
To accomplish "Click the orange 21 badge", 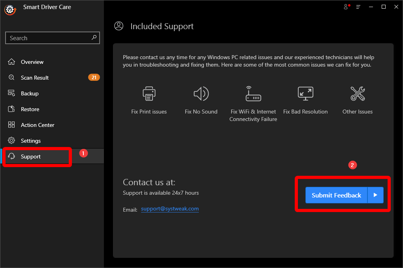I will pyautogui.click(x=94, y=78).
